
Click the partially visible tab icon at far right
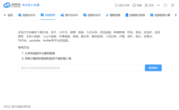point(176,15)
